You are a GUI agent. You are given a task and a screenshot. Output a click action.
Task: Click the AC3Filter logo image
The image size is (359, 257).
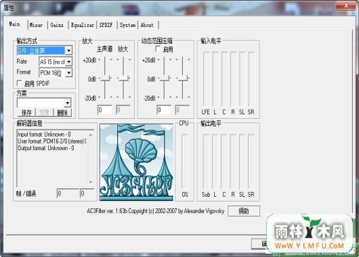coord(136,162)
